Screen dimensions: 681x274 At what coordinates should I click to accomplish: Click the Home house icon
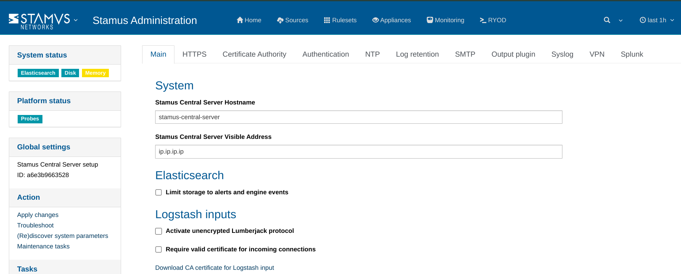240,20
